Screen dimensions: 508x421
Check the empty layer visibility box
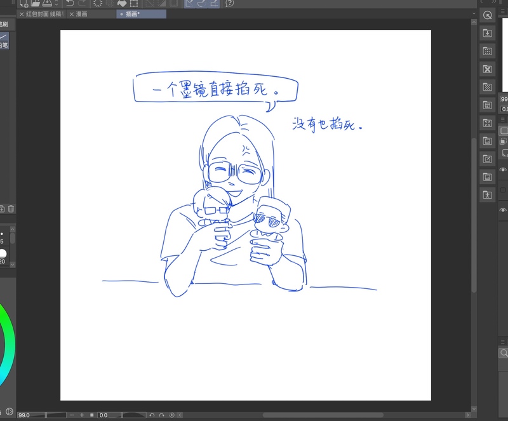click(x=503, y=190)
